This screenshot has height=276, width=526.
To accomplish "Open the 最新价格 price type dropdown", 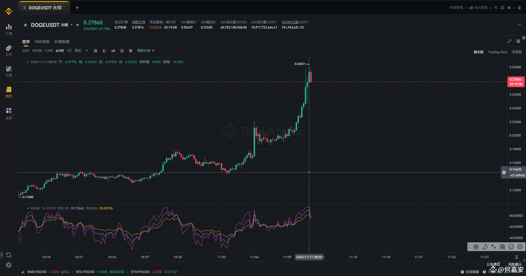I will (x=146, y=51).
